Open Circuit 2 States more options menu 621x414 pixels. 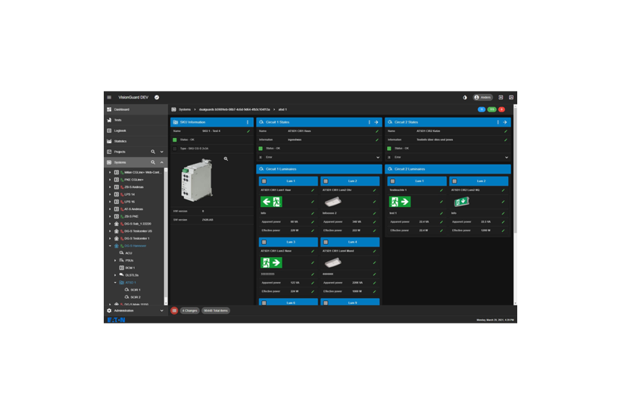coord(498,122)
